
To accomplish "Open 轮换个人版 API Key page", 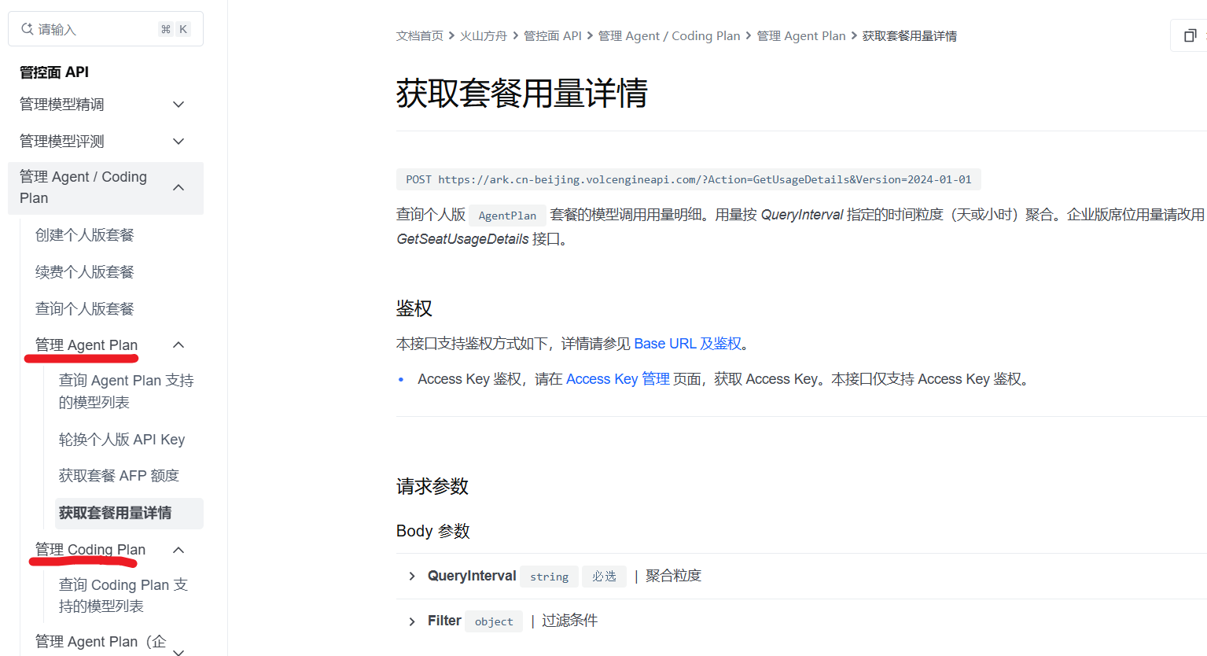I will (122, 440).
